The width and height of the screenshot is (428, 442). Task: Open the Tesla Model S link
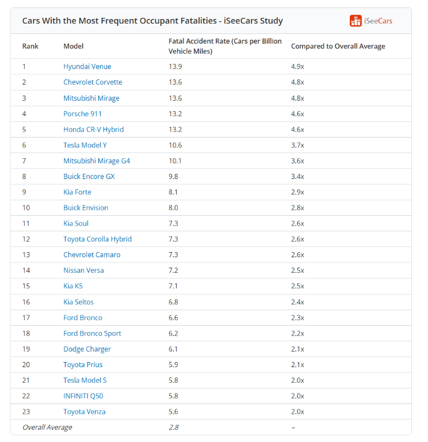coord(85,380)
